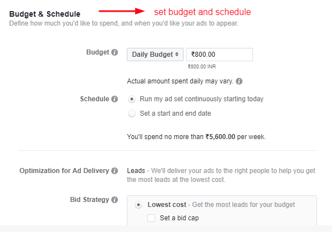Click the info icon next to Schedule
This screenshot has width=332, height=232.
115,99
